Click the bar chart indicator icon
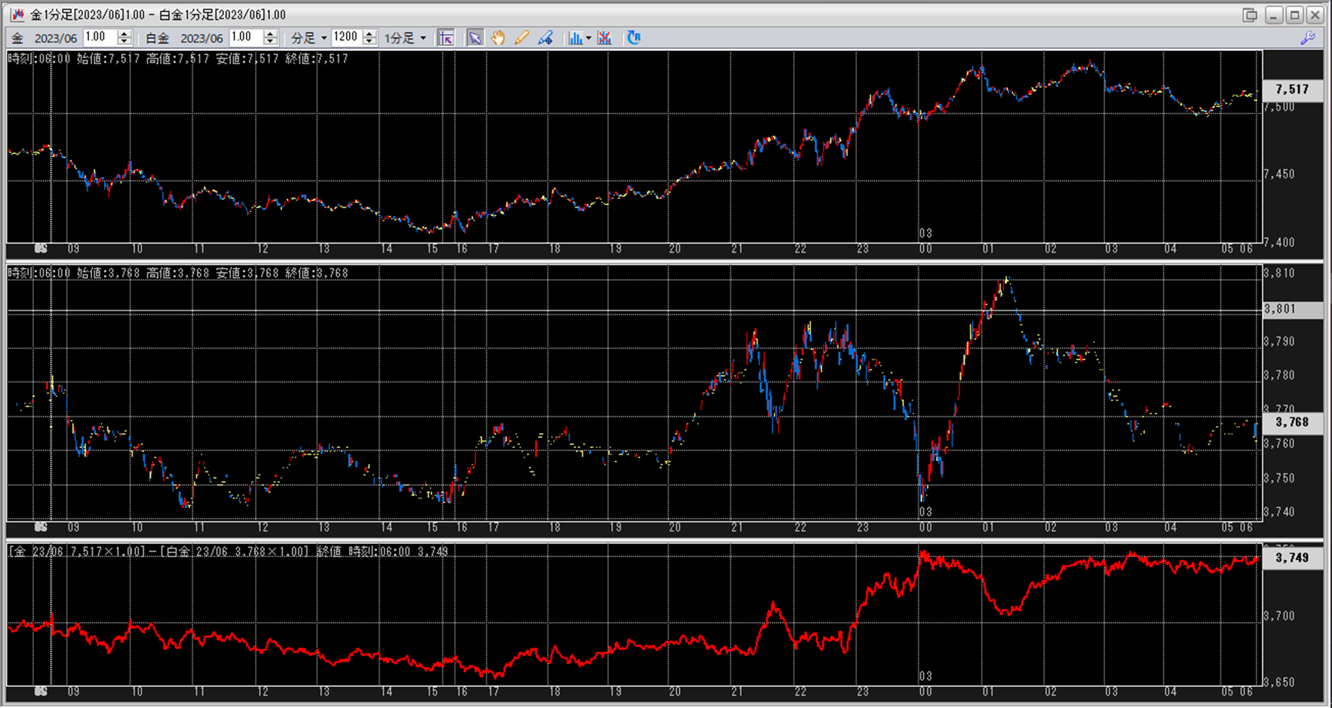Screen dimensions: 1332x708 click(575, 38)
